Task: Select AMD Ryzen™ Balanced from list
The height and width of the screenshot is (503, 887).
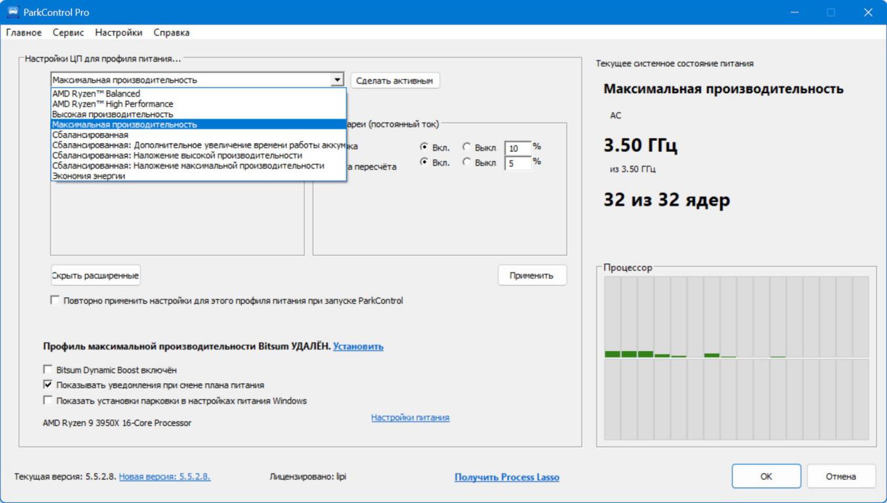Action: click(x=96, y=94)
